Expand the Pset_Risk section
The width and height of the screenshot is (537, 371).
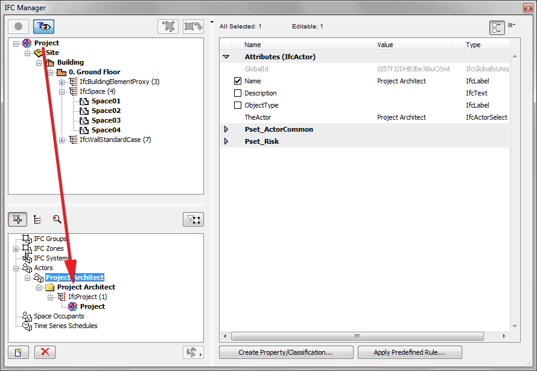226,141
